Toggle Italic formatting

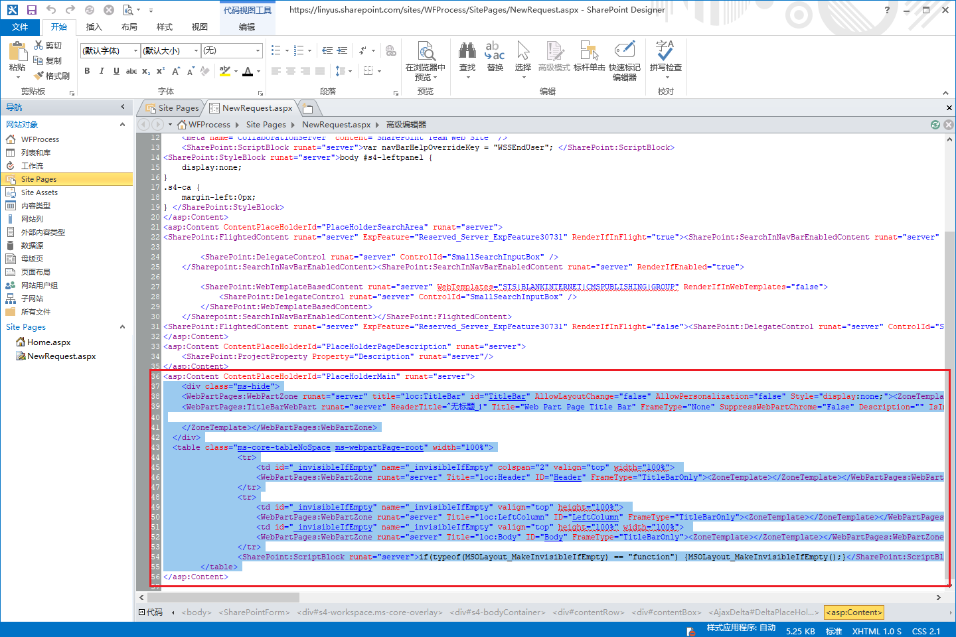coord(102,71)
